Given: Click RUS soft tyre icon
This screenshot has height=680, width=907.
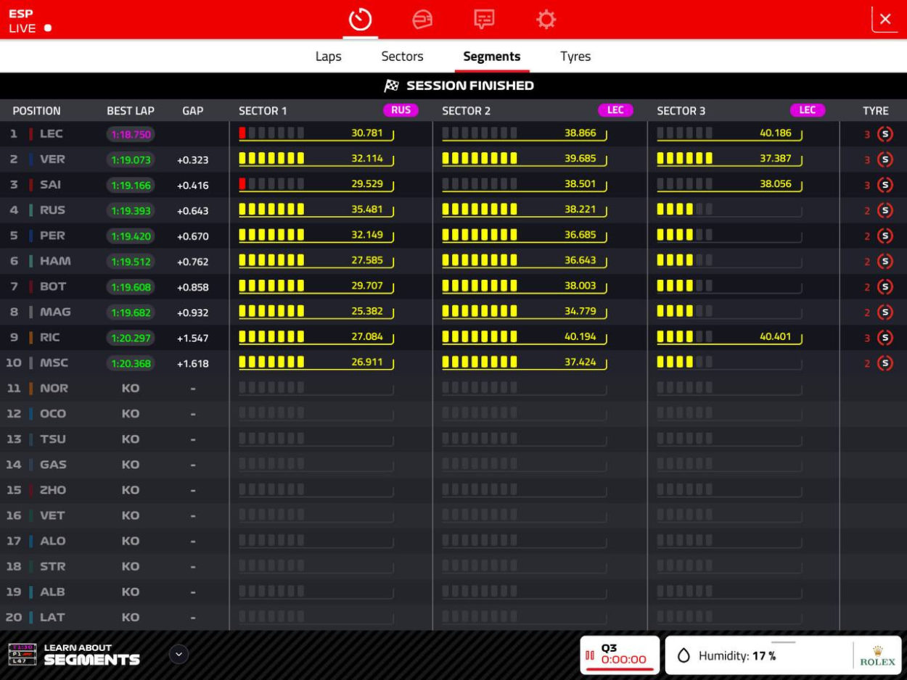Looking at the screenshot, I should [x=885, y=210].
